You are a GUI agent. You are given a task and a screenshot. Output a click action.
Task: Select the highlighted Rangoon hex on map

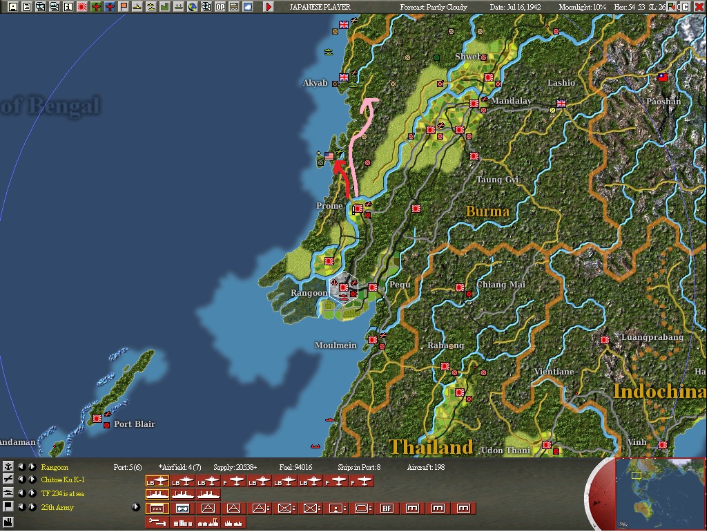click(344, 287)
